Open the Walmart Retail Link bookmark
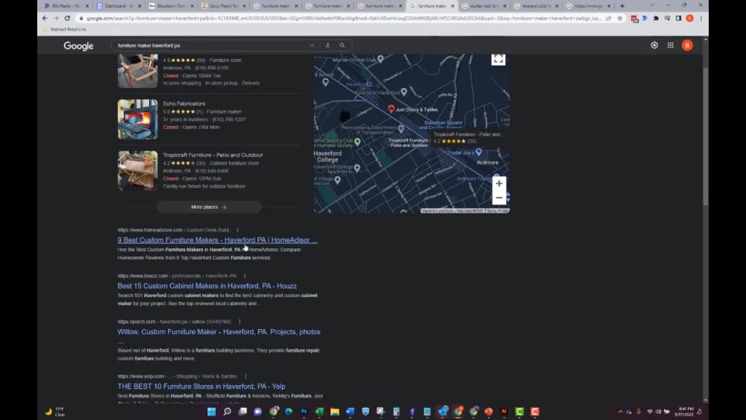This screenshot has width=746, height=420. click(64, 29)
